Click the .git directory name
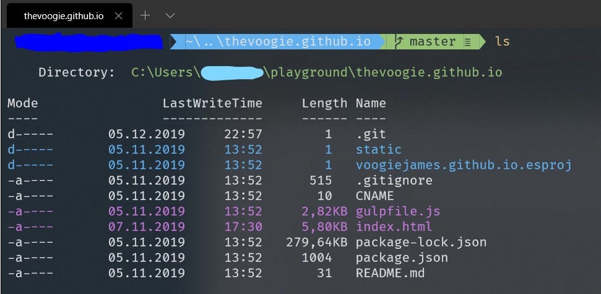 pos(371,134)
